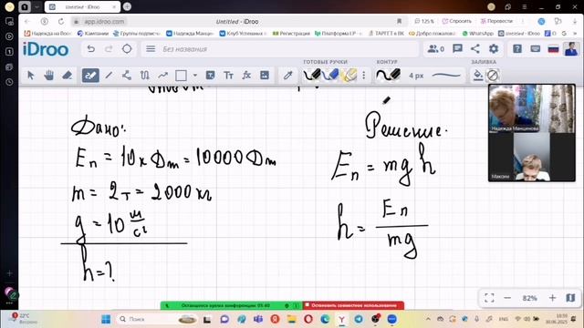Redo the last action

(x=109, y=49)
